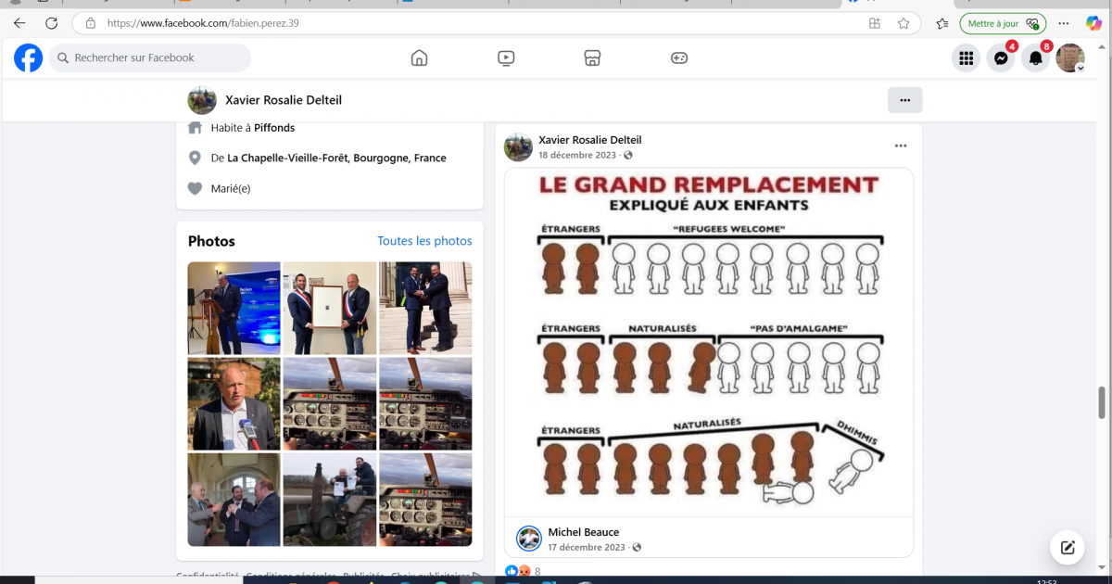
Task: Click the page vertical scrollbar handle
Action: (1102, 403)
